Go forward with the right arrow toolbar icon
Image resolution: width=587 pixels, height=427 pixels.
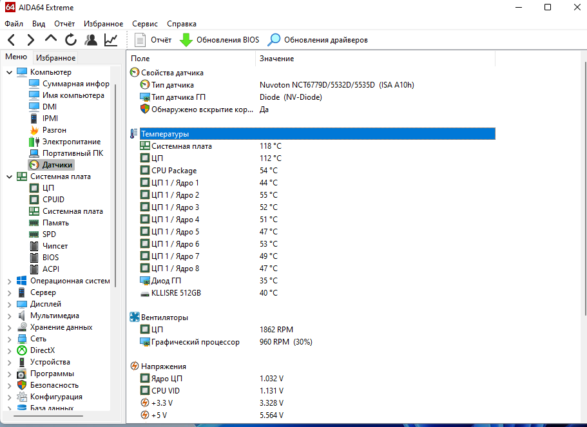point(31,40)
